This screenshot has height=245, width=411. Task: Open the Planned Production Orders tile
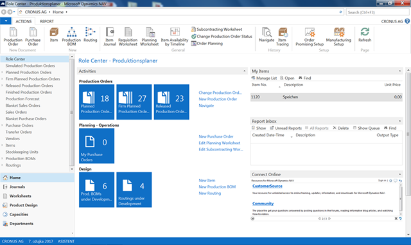coord(96,102)
